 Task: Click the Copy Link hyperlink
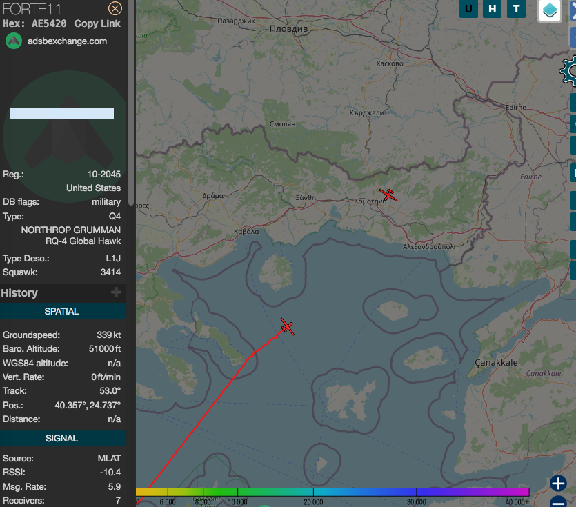coord(97,23)
